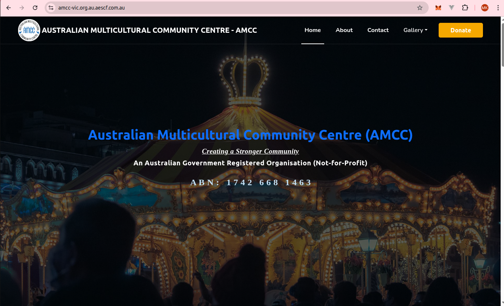This screenshot has height=306, width=504.
Task: Click 'Creating a Stronger Community' tagline
Action: pyautogui.click(x=250, y=151)
